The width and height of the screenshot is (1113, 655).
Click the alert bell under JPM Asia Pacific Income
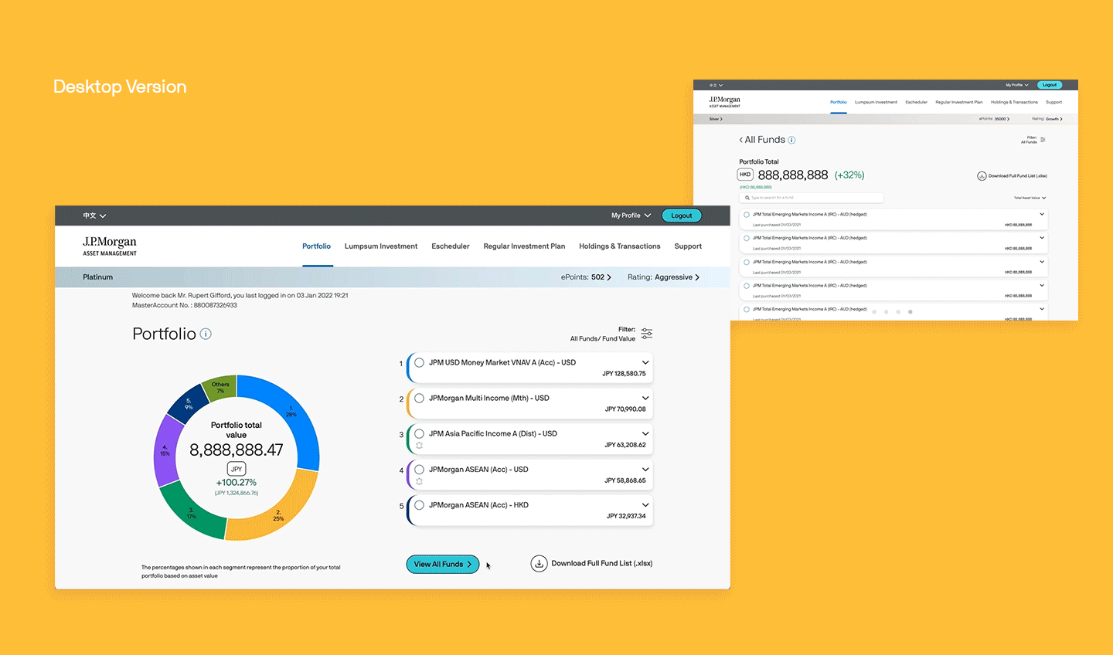(x=419, y=446)
